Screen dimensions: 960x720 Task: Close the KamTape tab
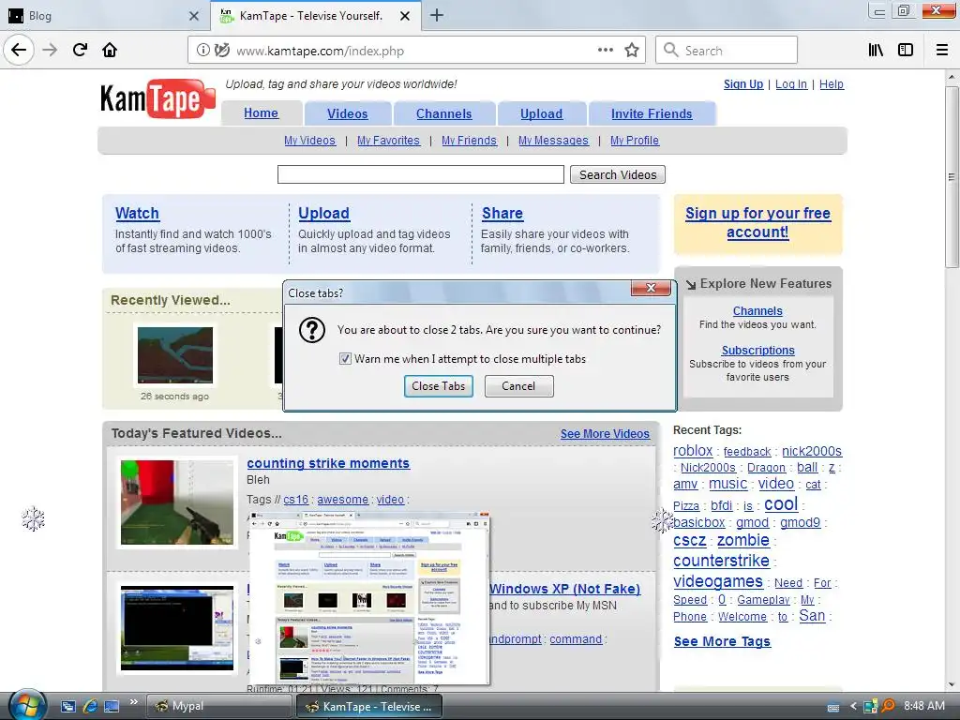coord(405,16)
